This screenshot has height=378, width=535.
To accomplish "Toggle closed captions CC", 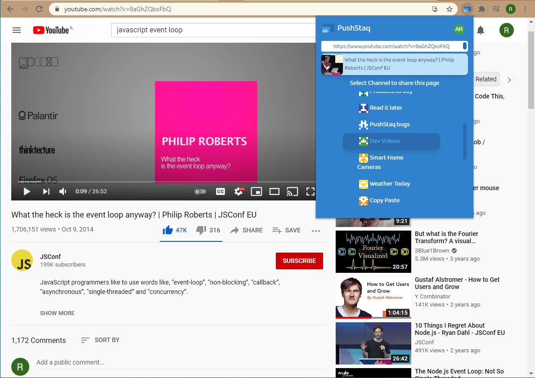I will point(220,191).
